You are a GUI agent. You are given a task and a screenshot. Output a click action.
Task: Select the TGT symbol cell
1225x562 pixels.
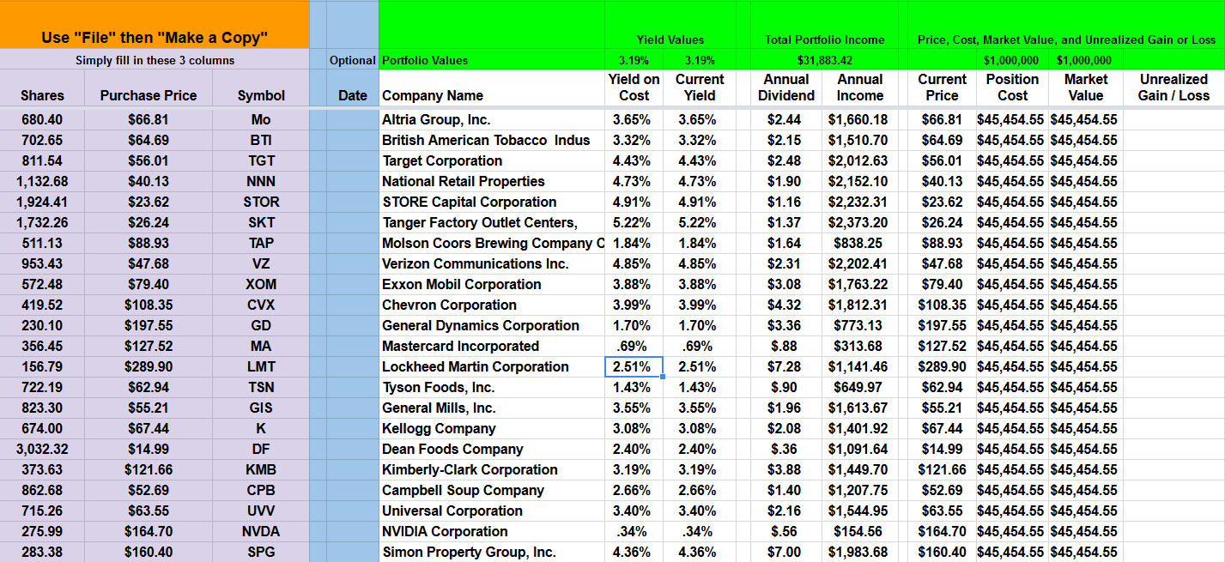(261, 160)
